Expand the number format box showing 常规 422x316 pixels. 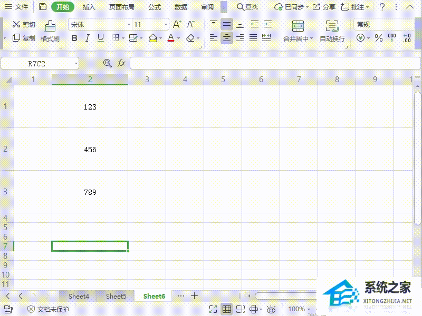click(384, 24)
